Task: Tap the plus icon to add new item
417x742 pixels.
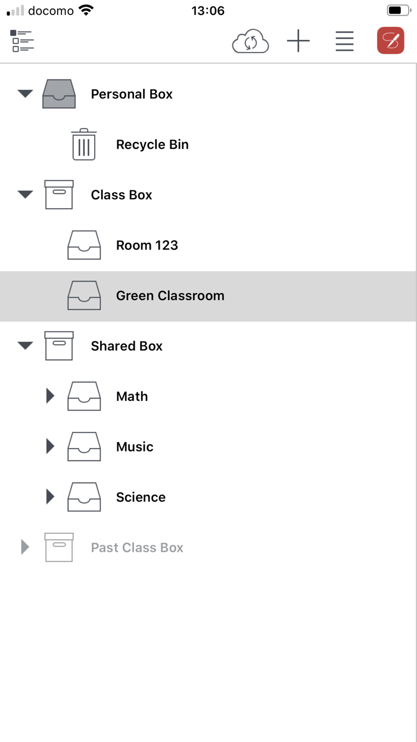Action: tap(298, 41)
